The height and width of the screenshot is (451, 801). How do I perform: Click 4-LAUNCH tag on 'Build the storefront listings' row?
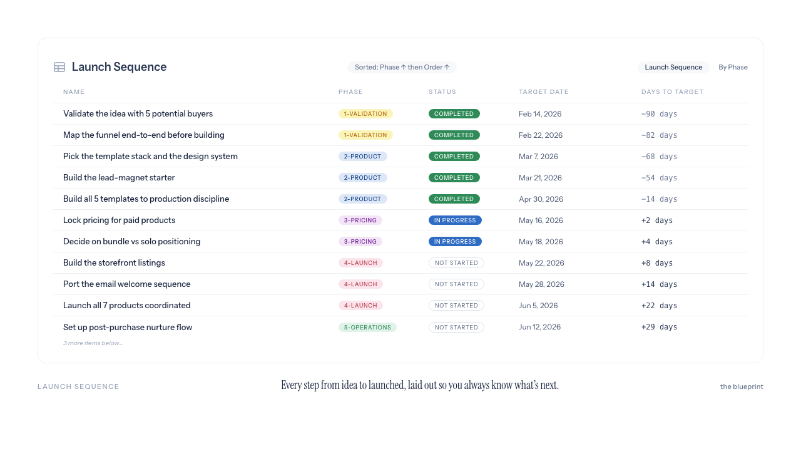click(x=360, y=263)
